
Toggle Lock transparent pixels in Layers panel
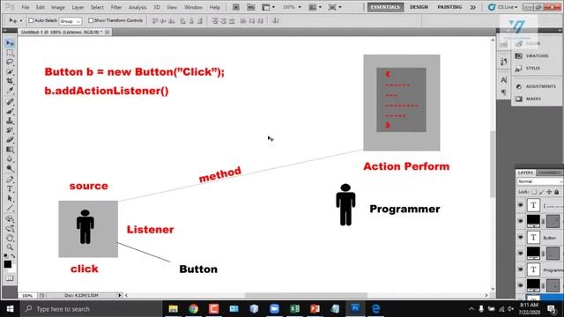(x=534, y=192)
